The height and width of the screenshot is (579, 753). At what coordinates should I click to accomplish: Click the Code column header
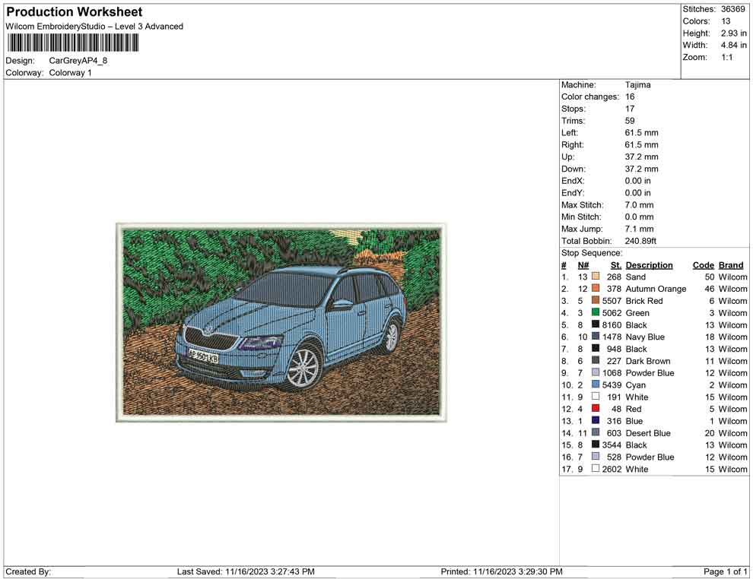click(x=703, y=264)
